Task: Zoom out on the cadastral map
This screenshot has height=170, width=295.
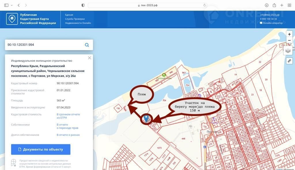Action: click(289, 40)
